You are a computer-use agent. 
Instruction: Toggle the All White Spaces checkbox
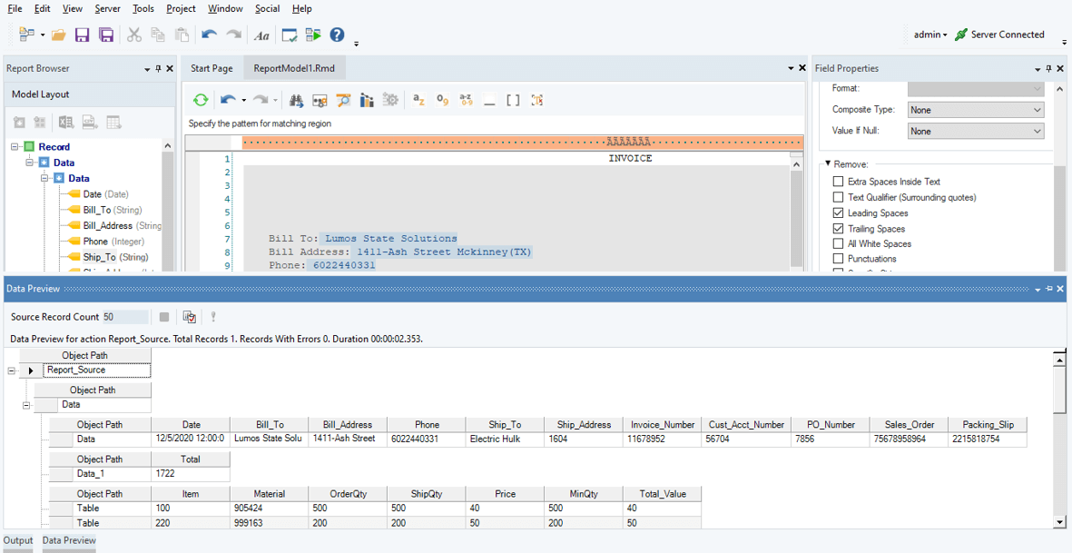click(x=838, y=243)
